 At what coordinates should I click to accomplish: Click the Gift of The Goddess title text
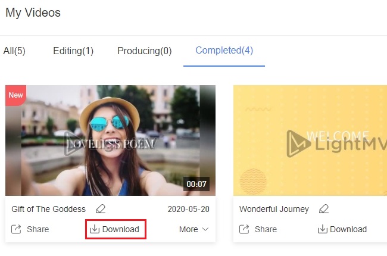[x=48, y=209]
